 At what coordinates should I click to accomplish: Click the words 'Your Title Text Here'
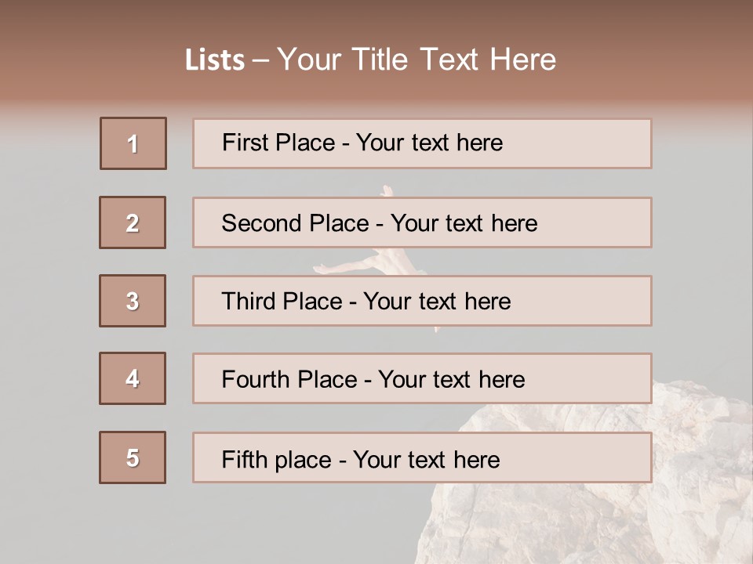click(417, 60)
